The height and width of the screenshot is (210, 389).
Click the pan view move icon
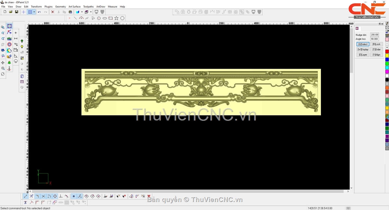[x=3, y=62]
